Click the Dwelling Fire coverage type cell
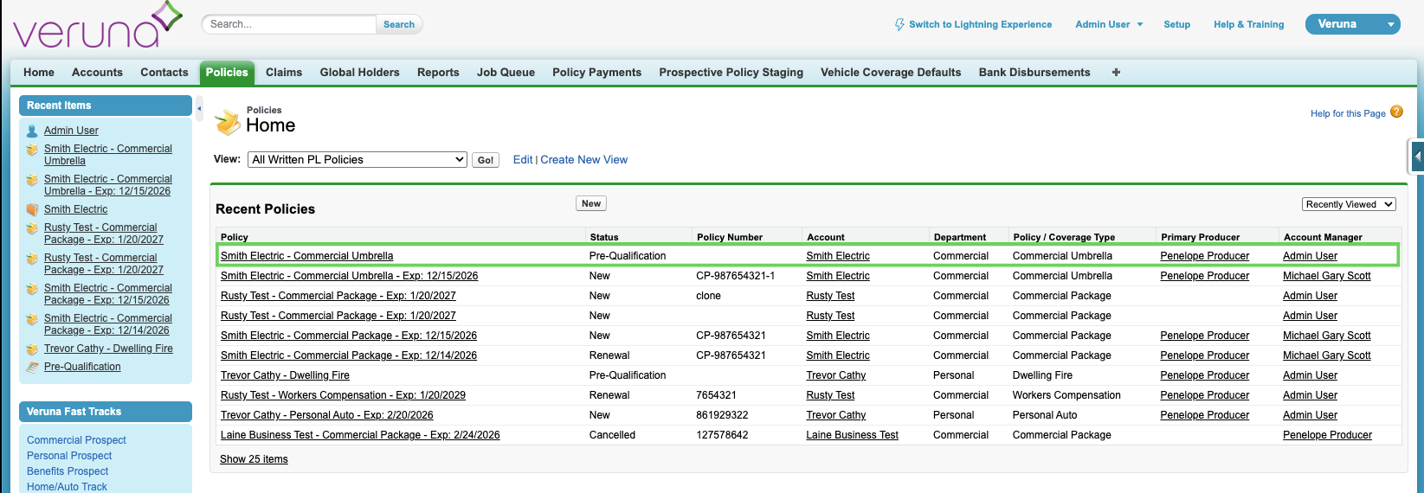 [x=1042, y=375]
